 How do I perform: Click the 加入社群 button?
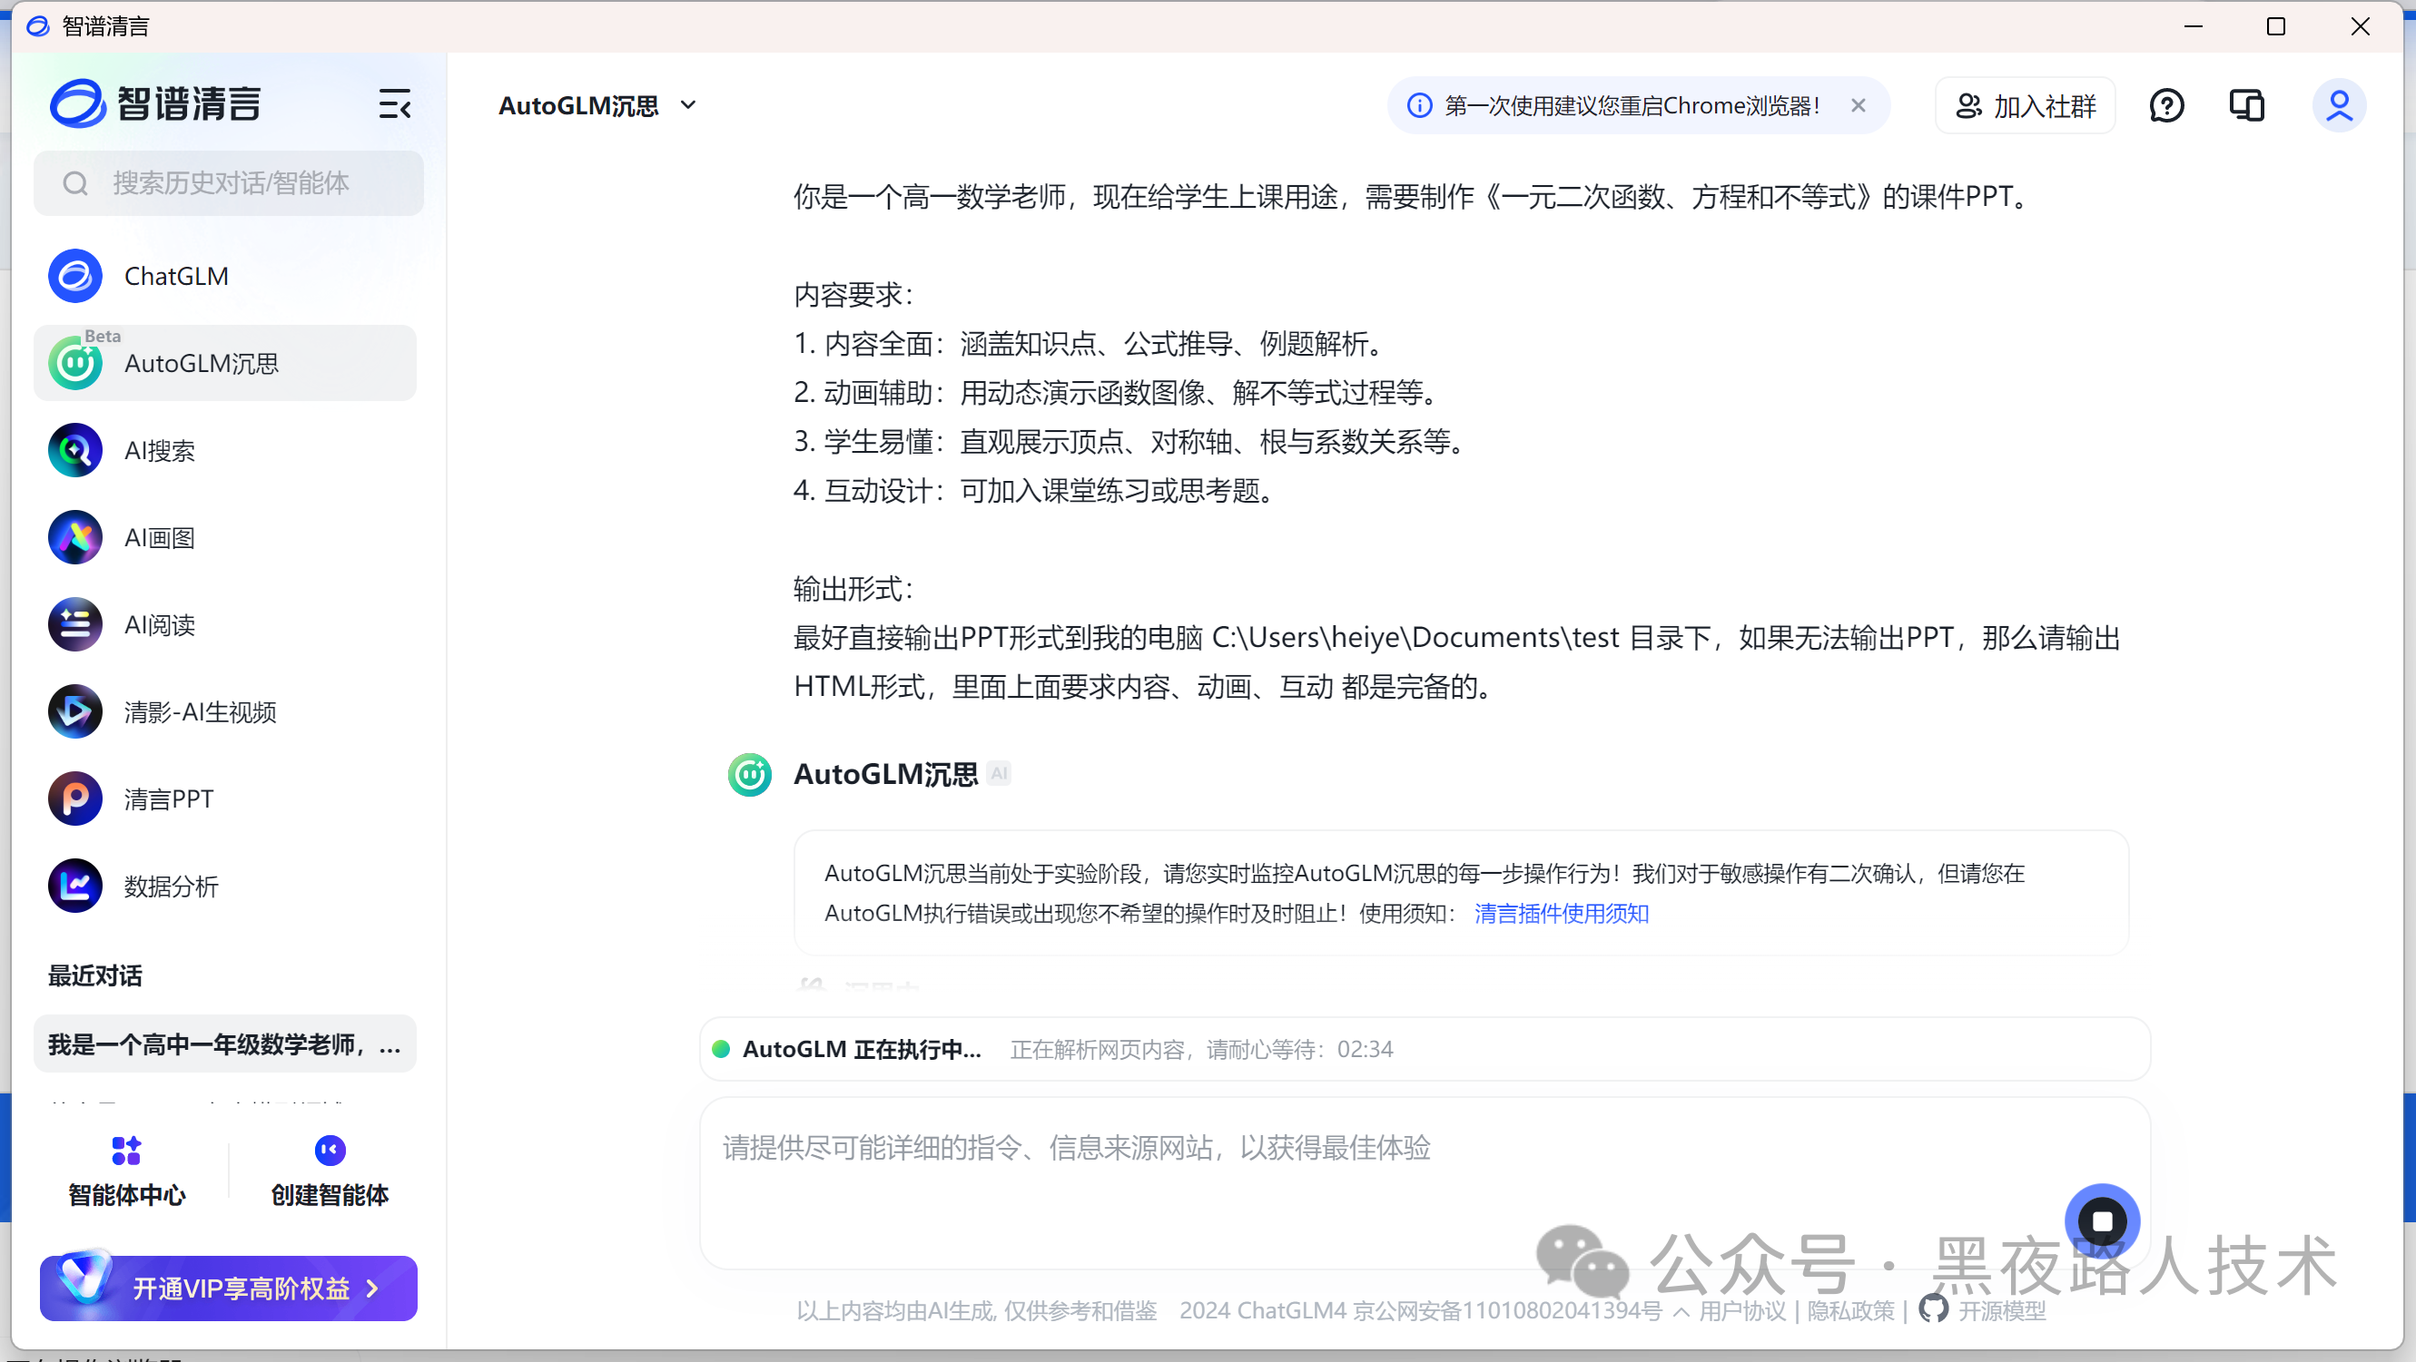click(x=2025, y=106)
